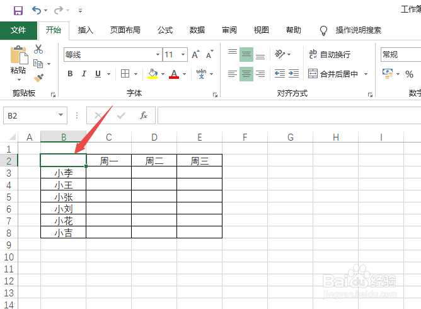Open the Quick Access Toolbar customize menu
This screenshot has width=421, height=309.
point(80,11)
